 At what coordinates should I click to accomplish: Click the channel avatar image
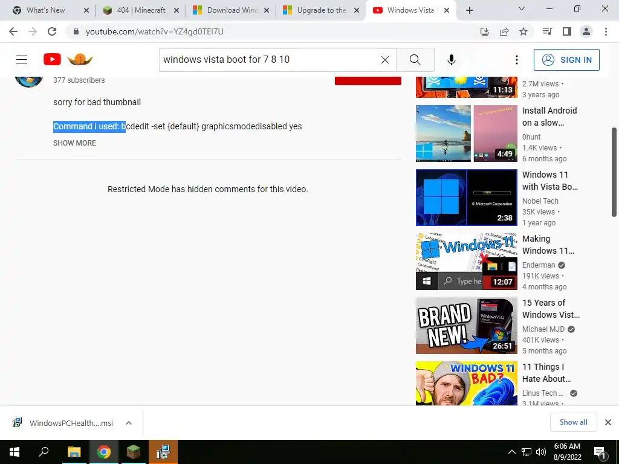point(29,82)
